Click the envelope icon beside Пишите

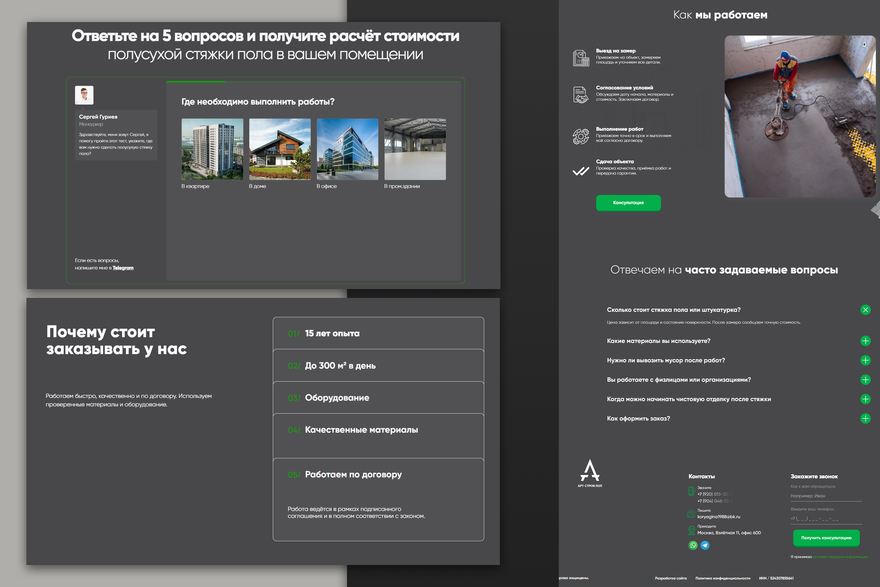pos(691,514)
